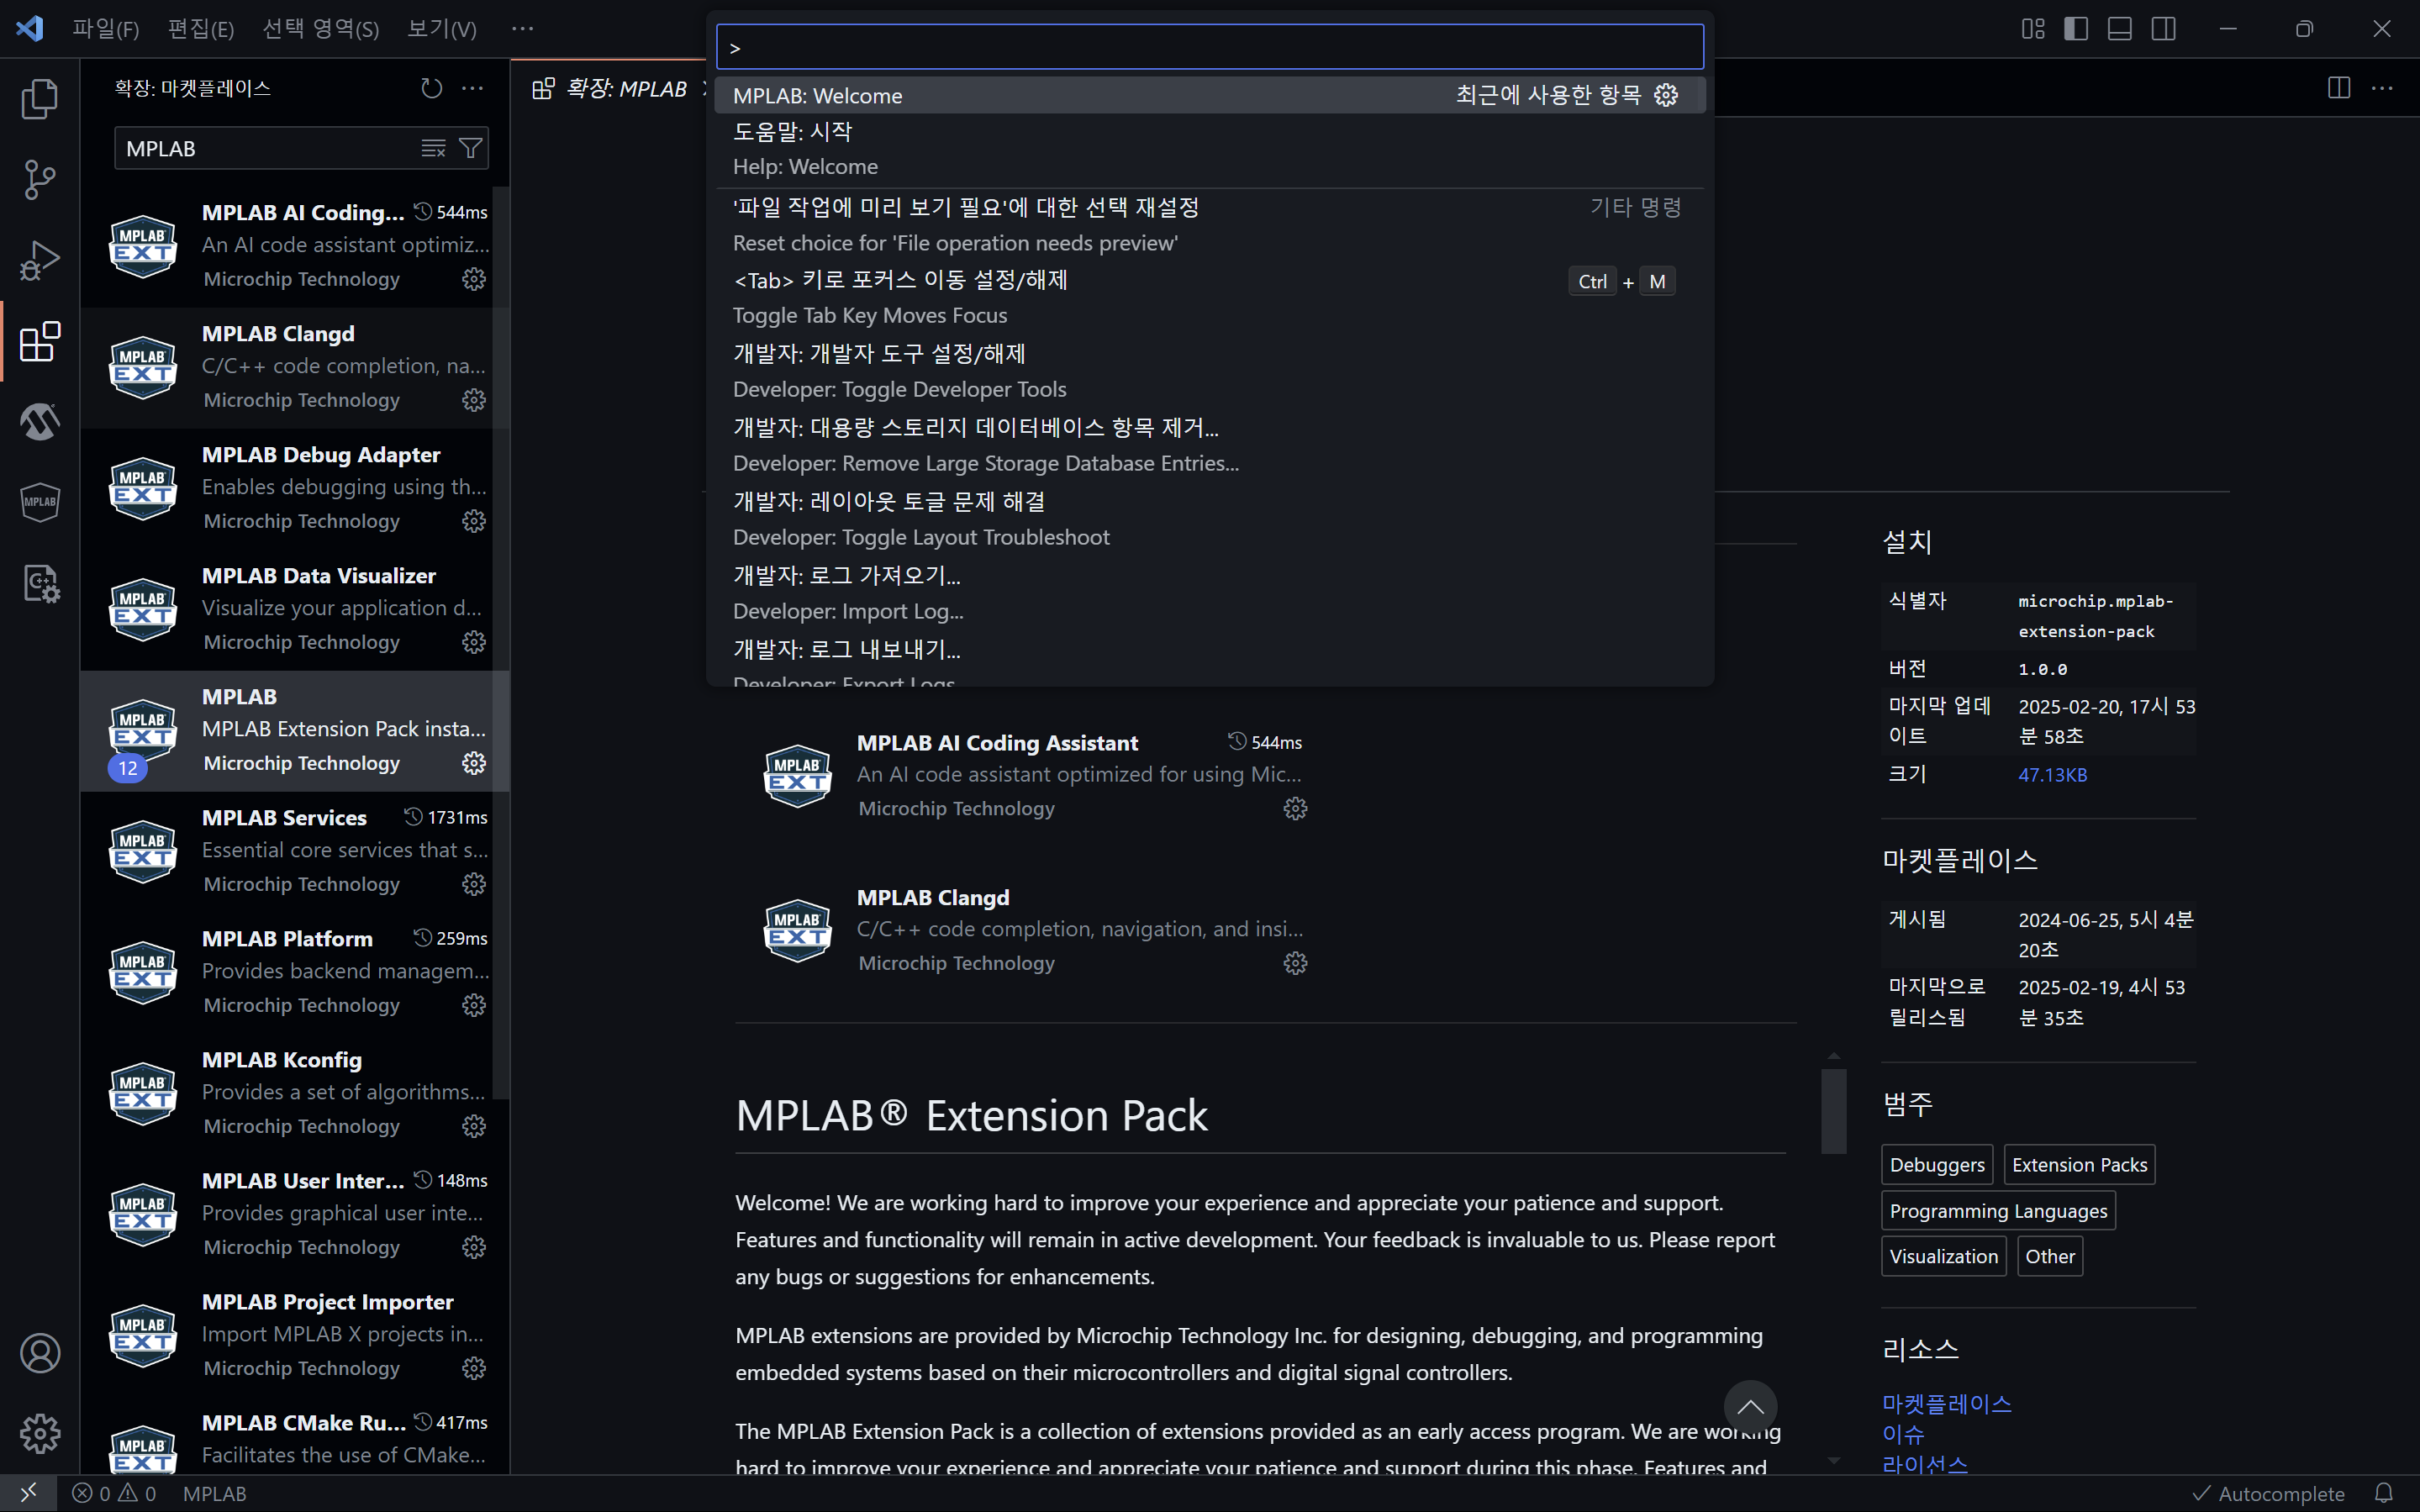Open the Source Control view
This screenshot has height=1512, width=2420.
click(x=40, y=179)
